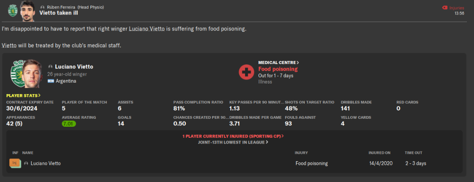Click the red Injuries tag icon
474x182 pixels.
pyautogui.click(x=445, y=8)
